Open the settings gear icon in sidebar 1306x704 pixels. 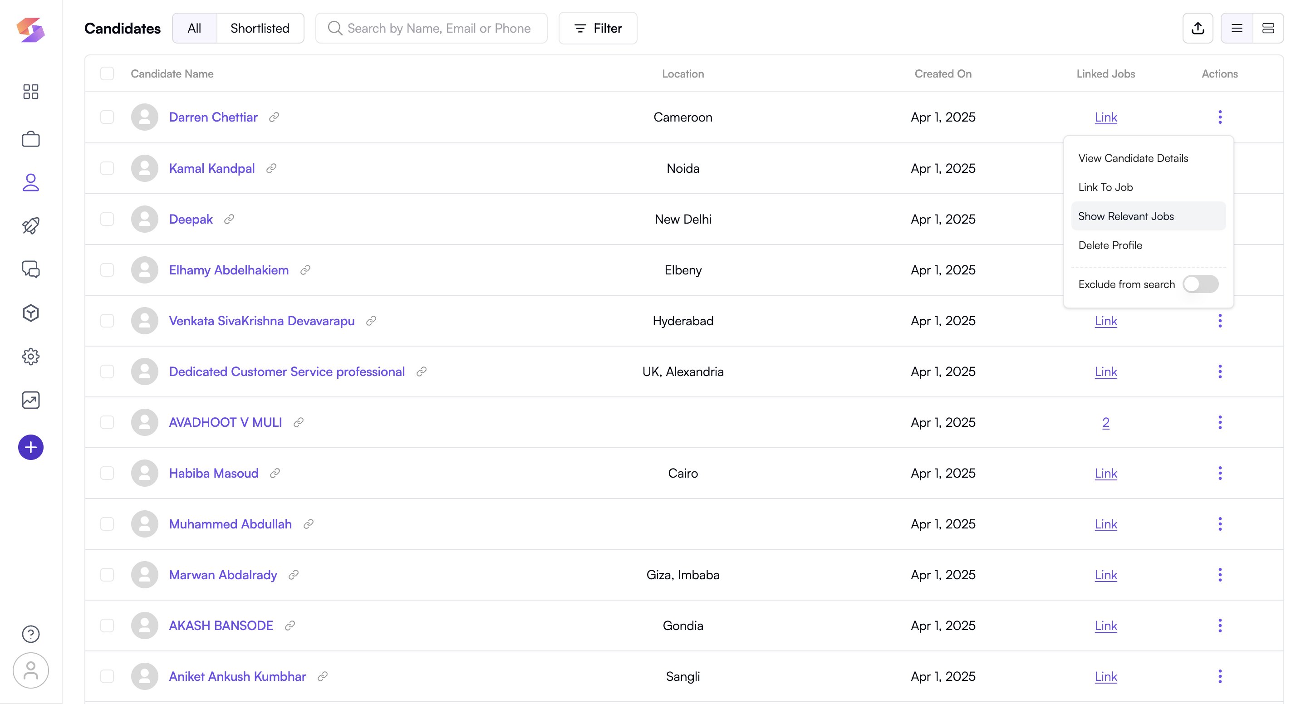(30, 356)
